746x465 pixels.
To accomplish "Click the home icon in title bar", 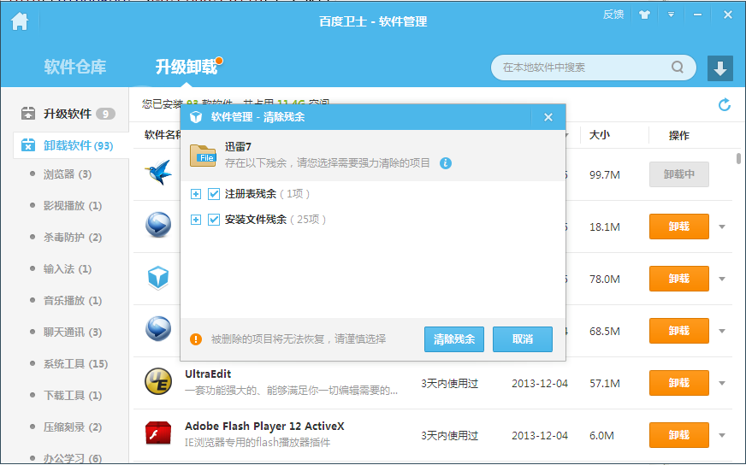I will click(19, 21).
